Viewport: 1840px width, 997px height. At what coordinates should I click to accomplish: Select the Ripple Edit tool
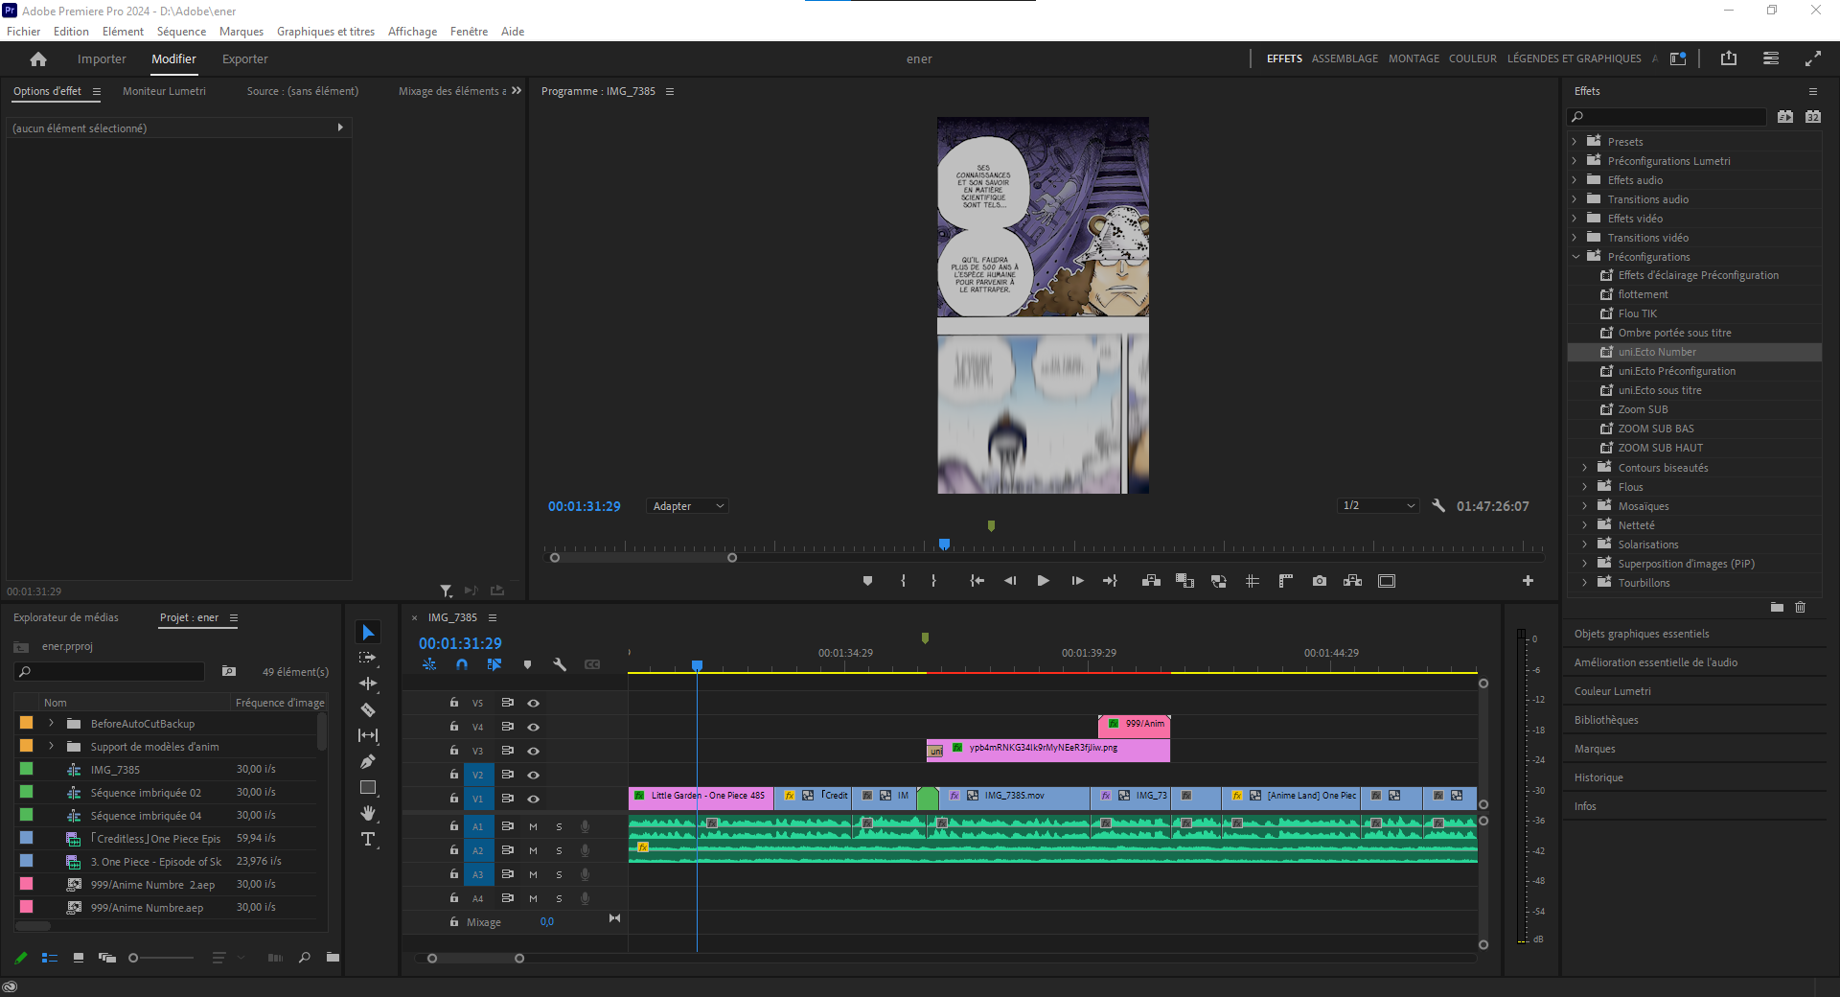(368, 684)
